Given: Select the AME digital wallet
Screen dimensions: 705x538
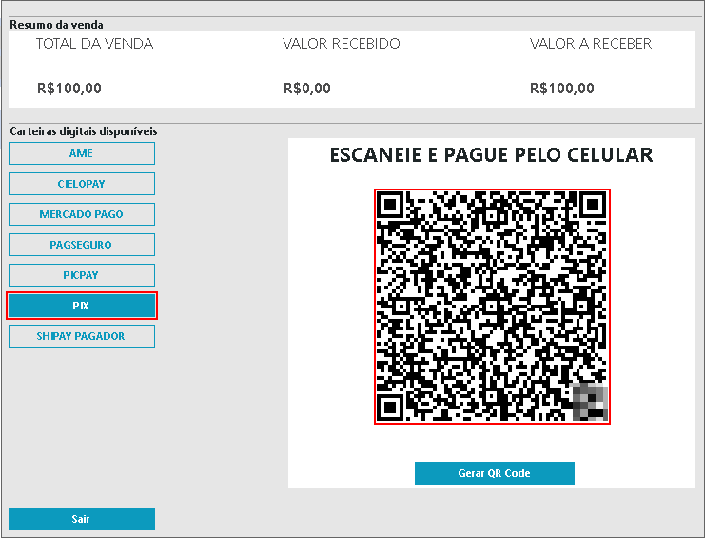Looking at the screenshot, I should 82,153.
